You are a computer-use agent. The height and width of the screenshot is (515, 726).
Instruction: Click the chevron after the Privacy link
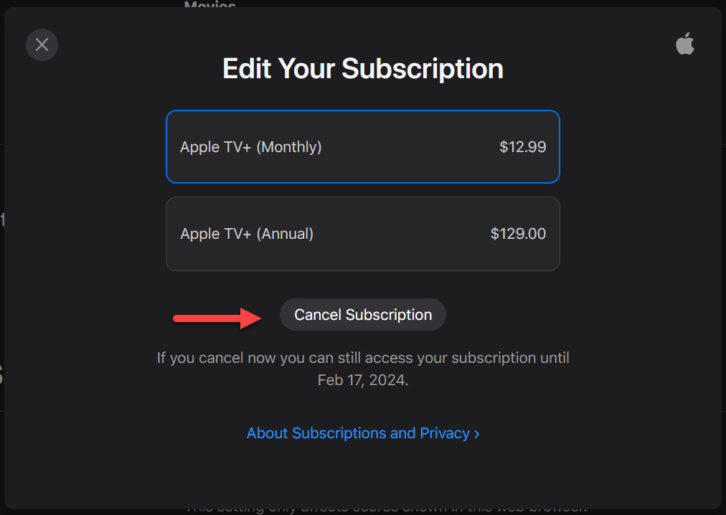click(477, 434)
